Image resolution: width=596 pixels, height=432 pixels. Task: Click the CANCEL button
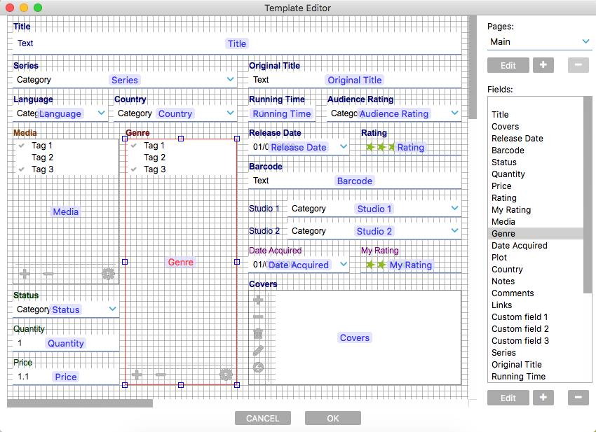pos(263,418)
